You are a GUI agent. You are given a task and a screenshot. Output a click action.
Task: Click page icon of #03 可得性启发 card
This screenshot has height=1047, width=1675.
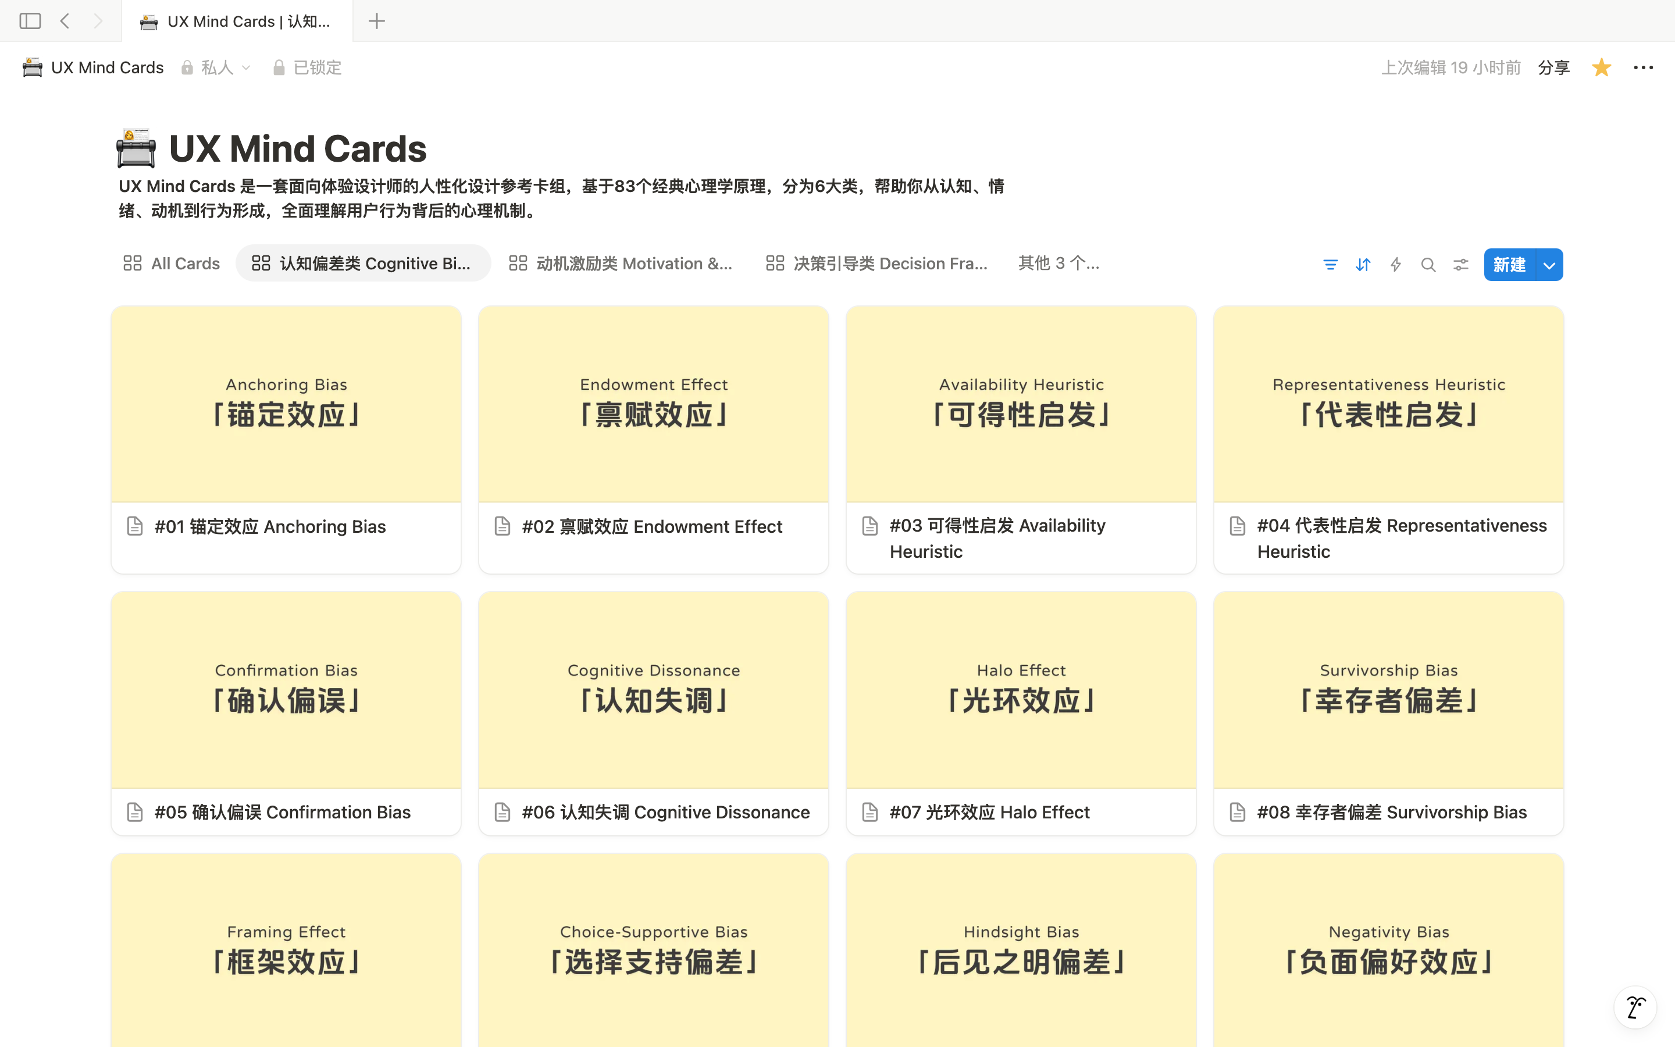[870, 526]
